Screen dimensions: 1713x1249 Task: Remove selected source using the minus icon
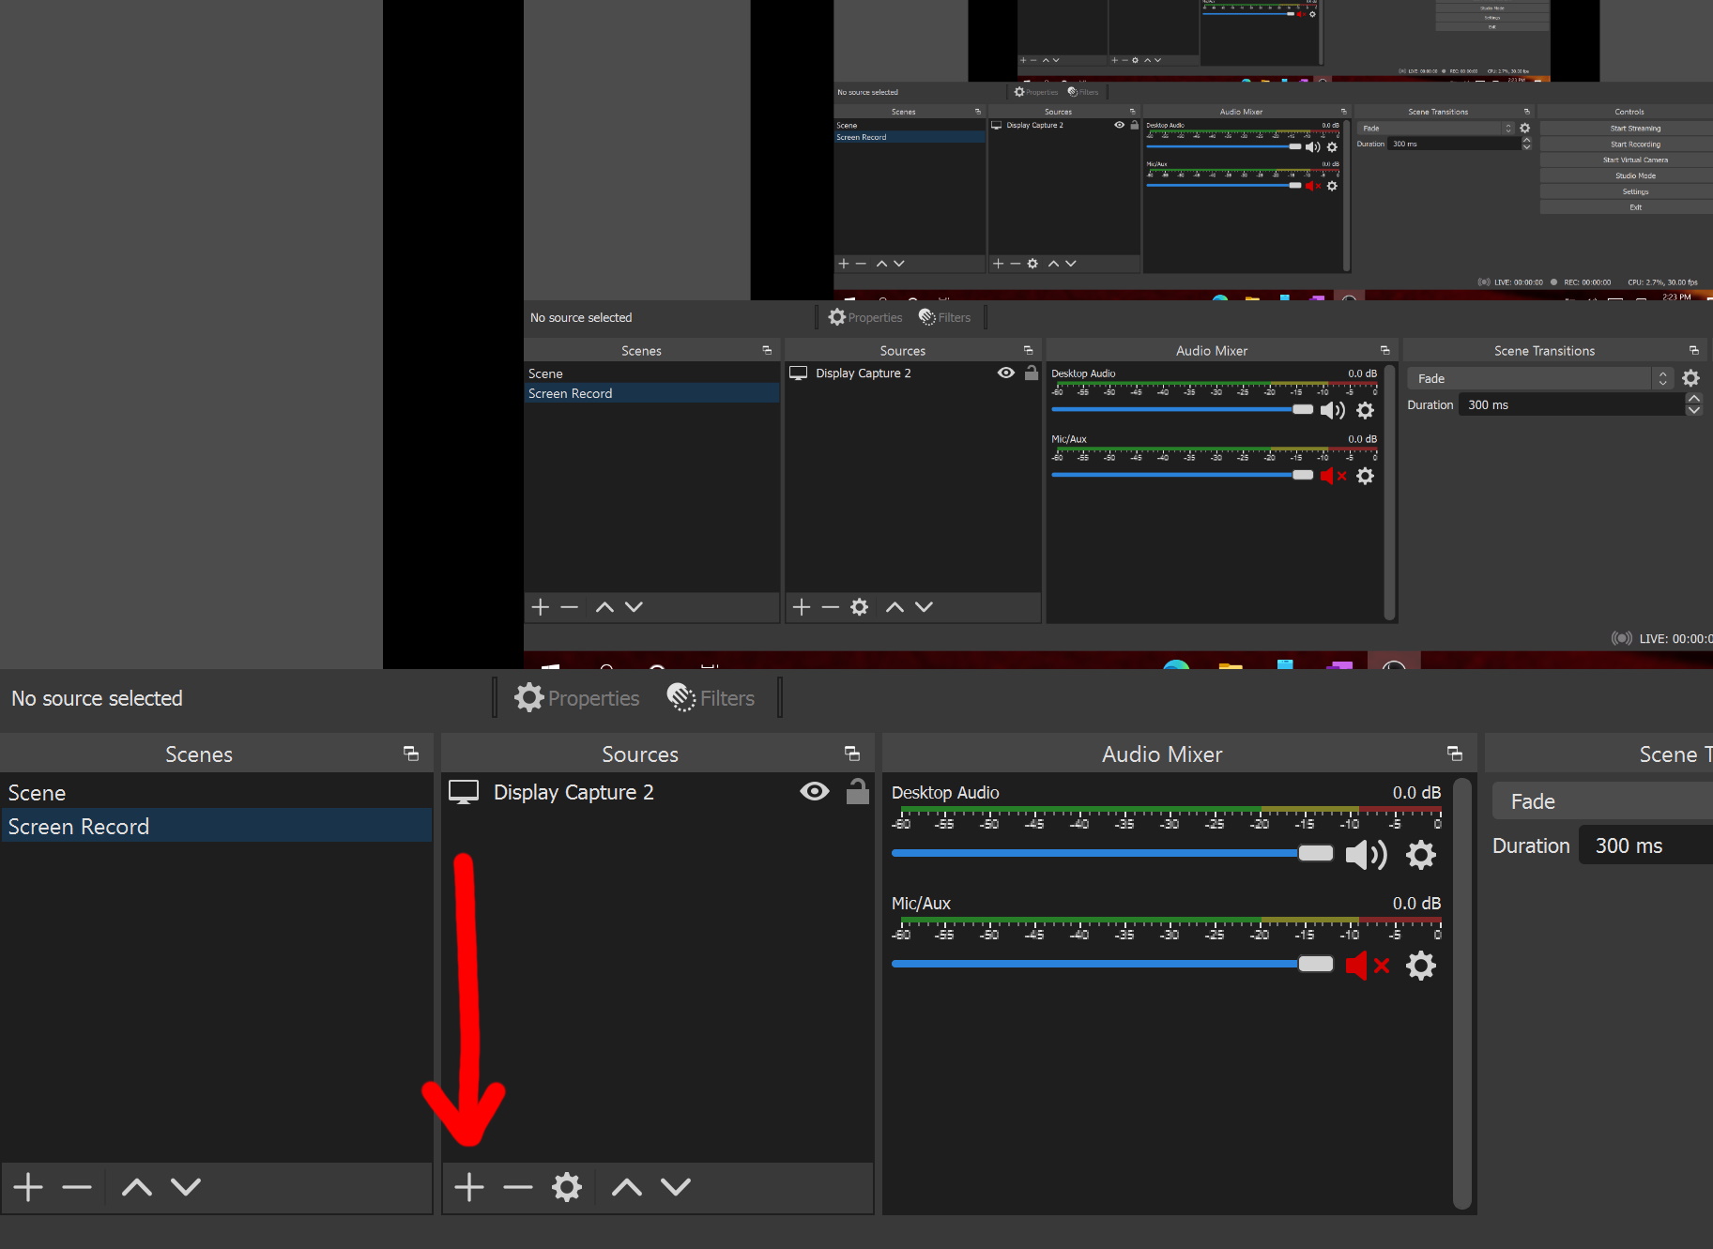pyautogui.click(x=517, y=1186)
